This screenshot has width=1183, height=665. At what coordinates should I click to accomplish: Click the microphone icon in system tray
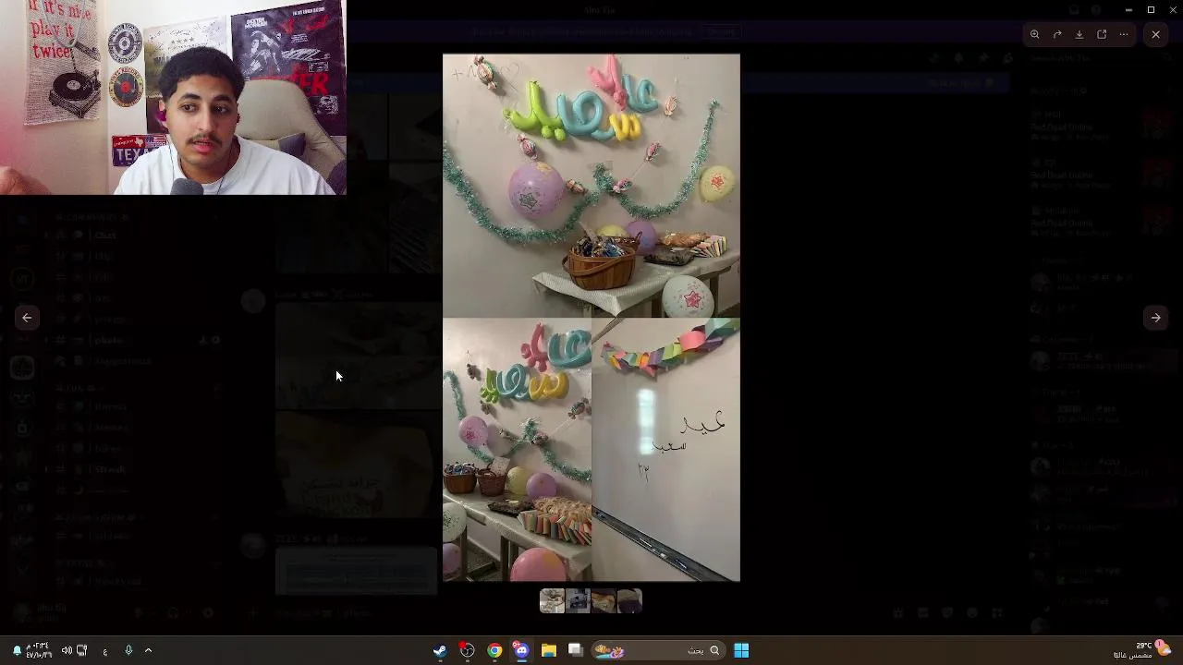128,650
